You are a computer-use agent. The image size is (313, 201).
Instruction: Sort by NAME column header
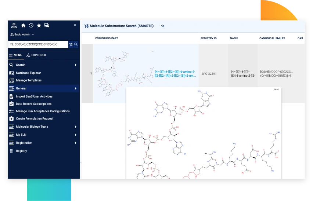click(234, 38)
